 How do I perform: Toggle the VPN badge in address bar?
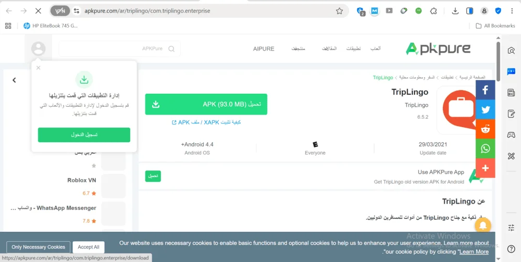(x=60, y=11)
